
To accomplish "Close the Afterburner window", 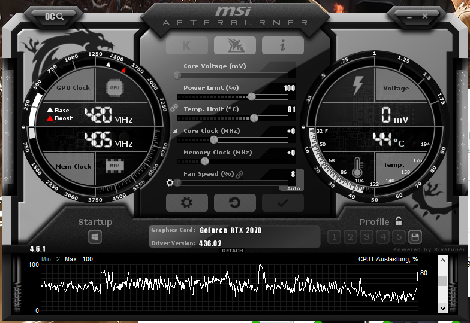I will coord(425,16).
